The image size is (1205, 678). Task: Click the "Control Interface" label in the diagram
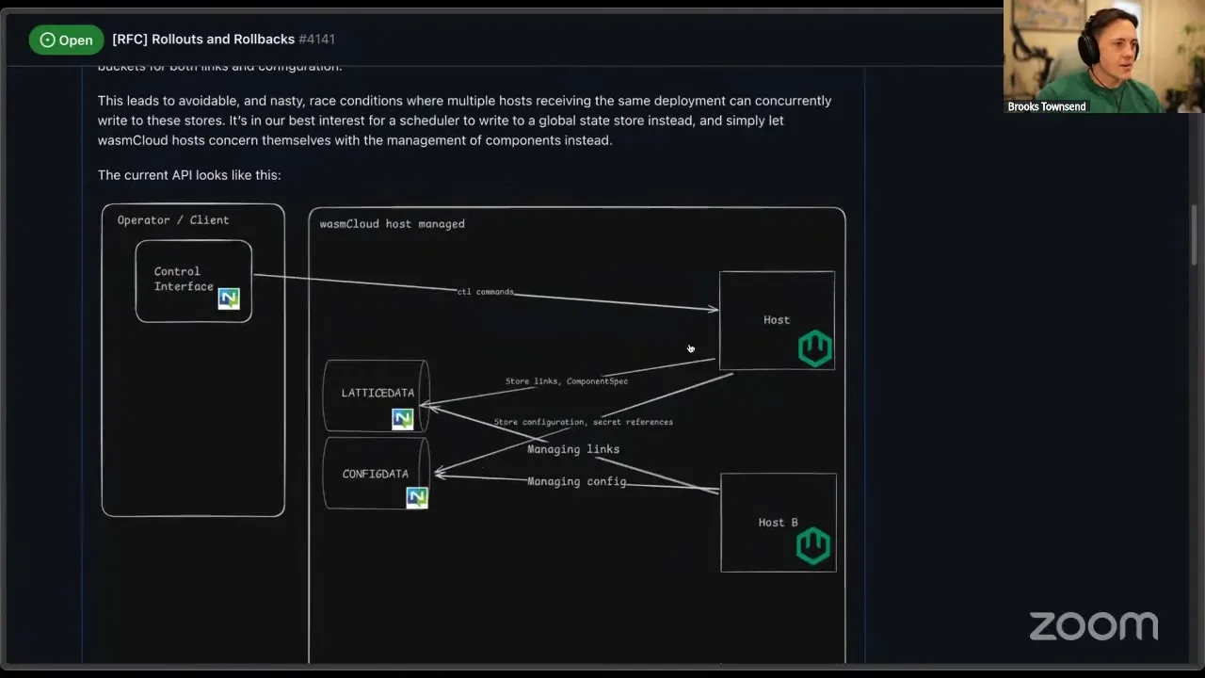184,279
